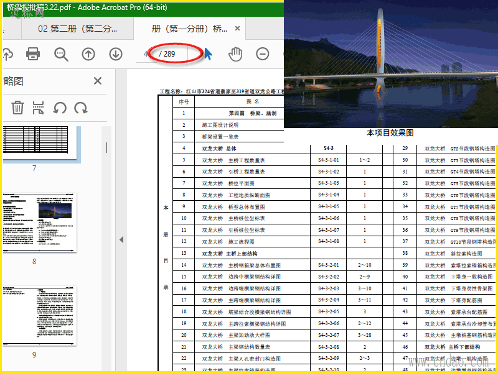Rotate page counterclockwise

pos(60,108)
